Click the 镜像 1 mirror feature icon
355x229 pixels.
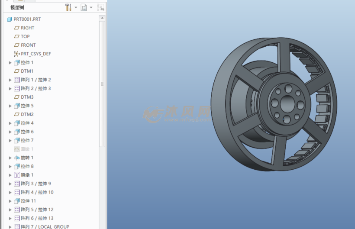[x=17, y=175]
